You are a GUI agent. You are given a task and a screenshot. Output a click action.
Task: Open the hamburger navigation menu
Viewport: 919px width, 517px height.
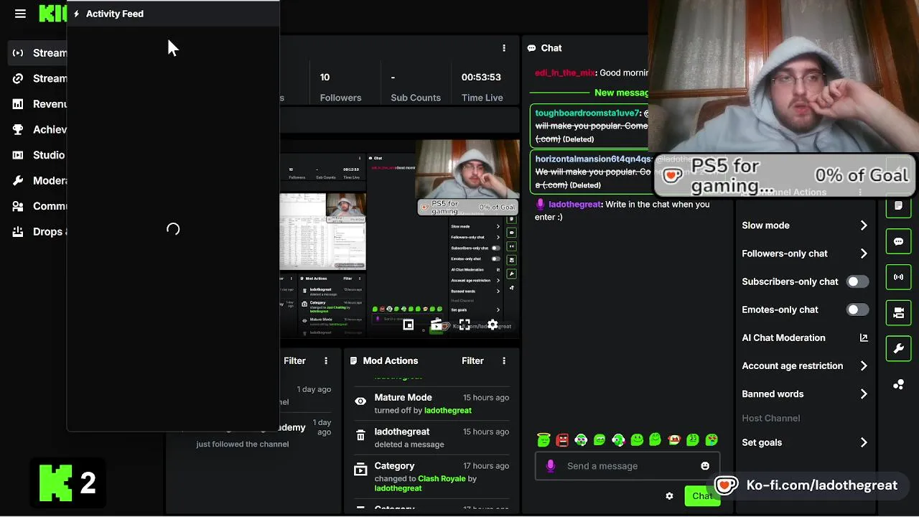[20, 14]
